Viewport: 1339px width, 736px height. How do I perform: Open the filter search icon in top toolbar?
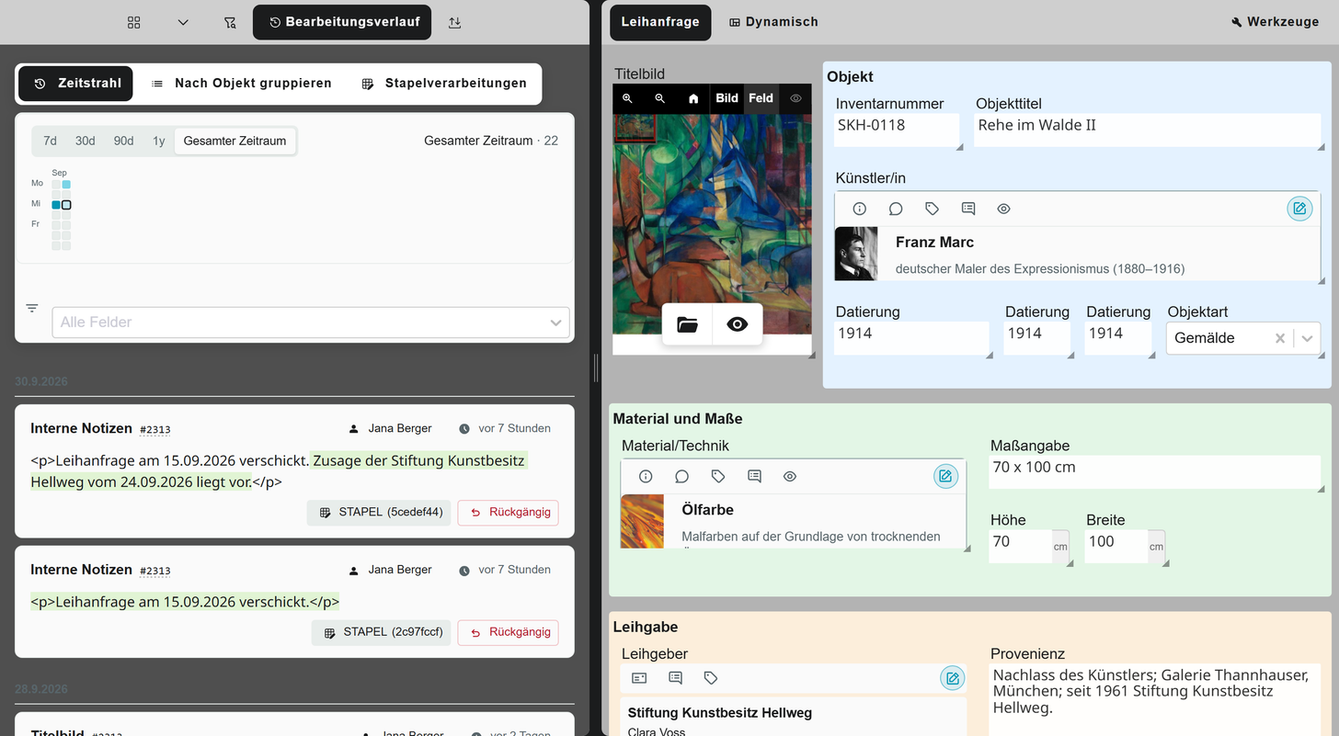click(230, 22)
